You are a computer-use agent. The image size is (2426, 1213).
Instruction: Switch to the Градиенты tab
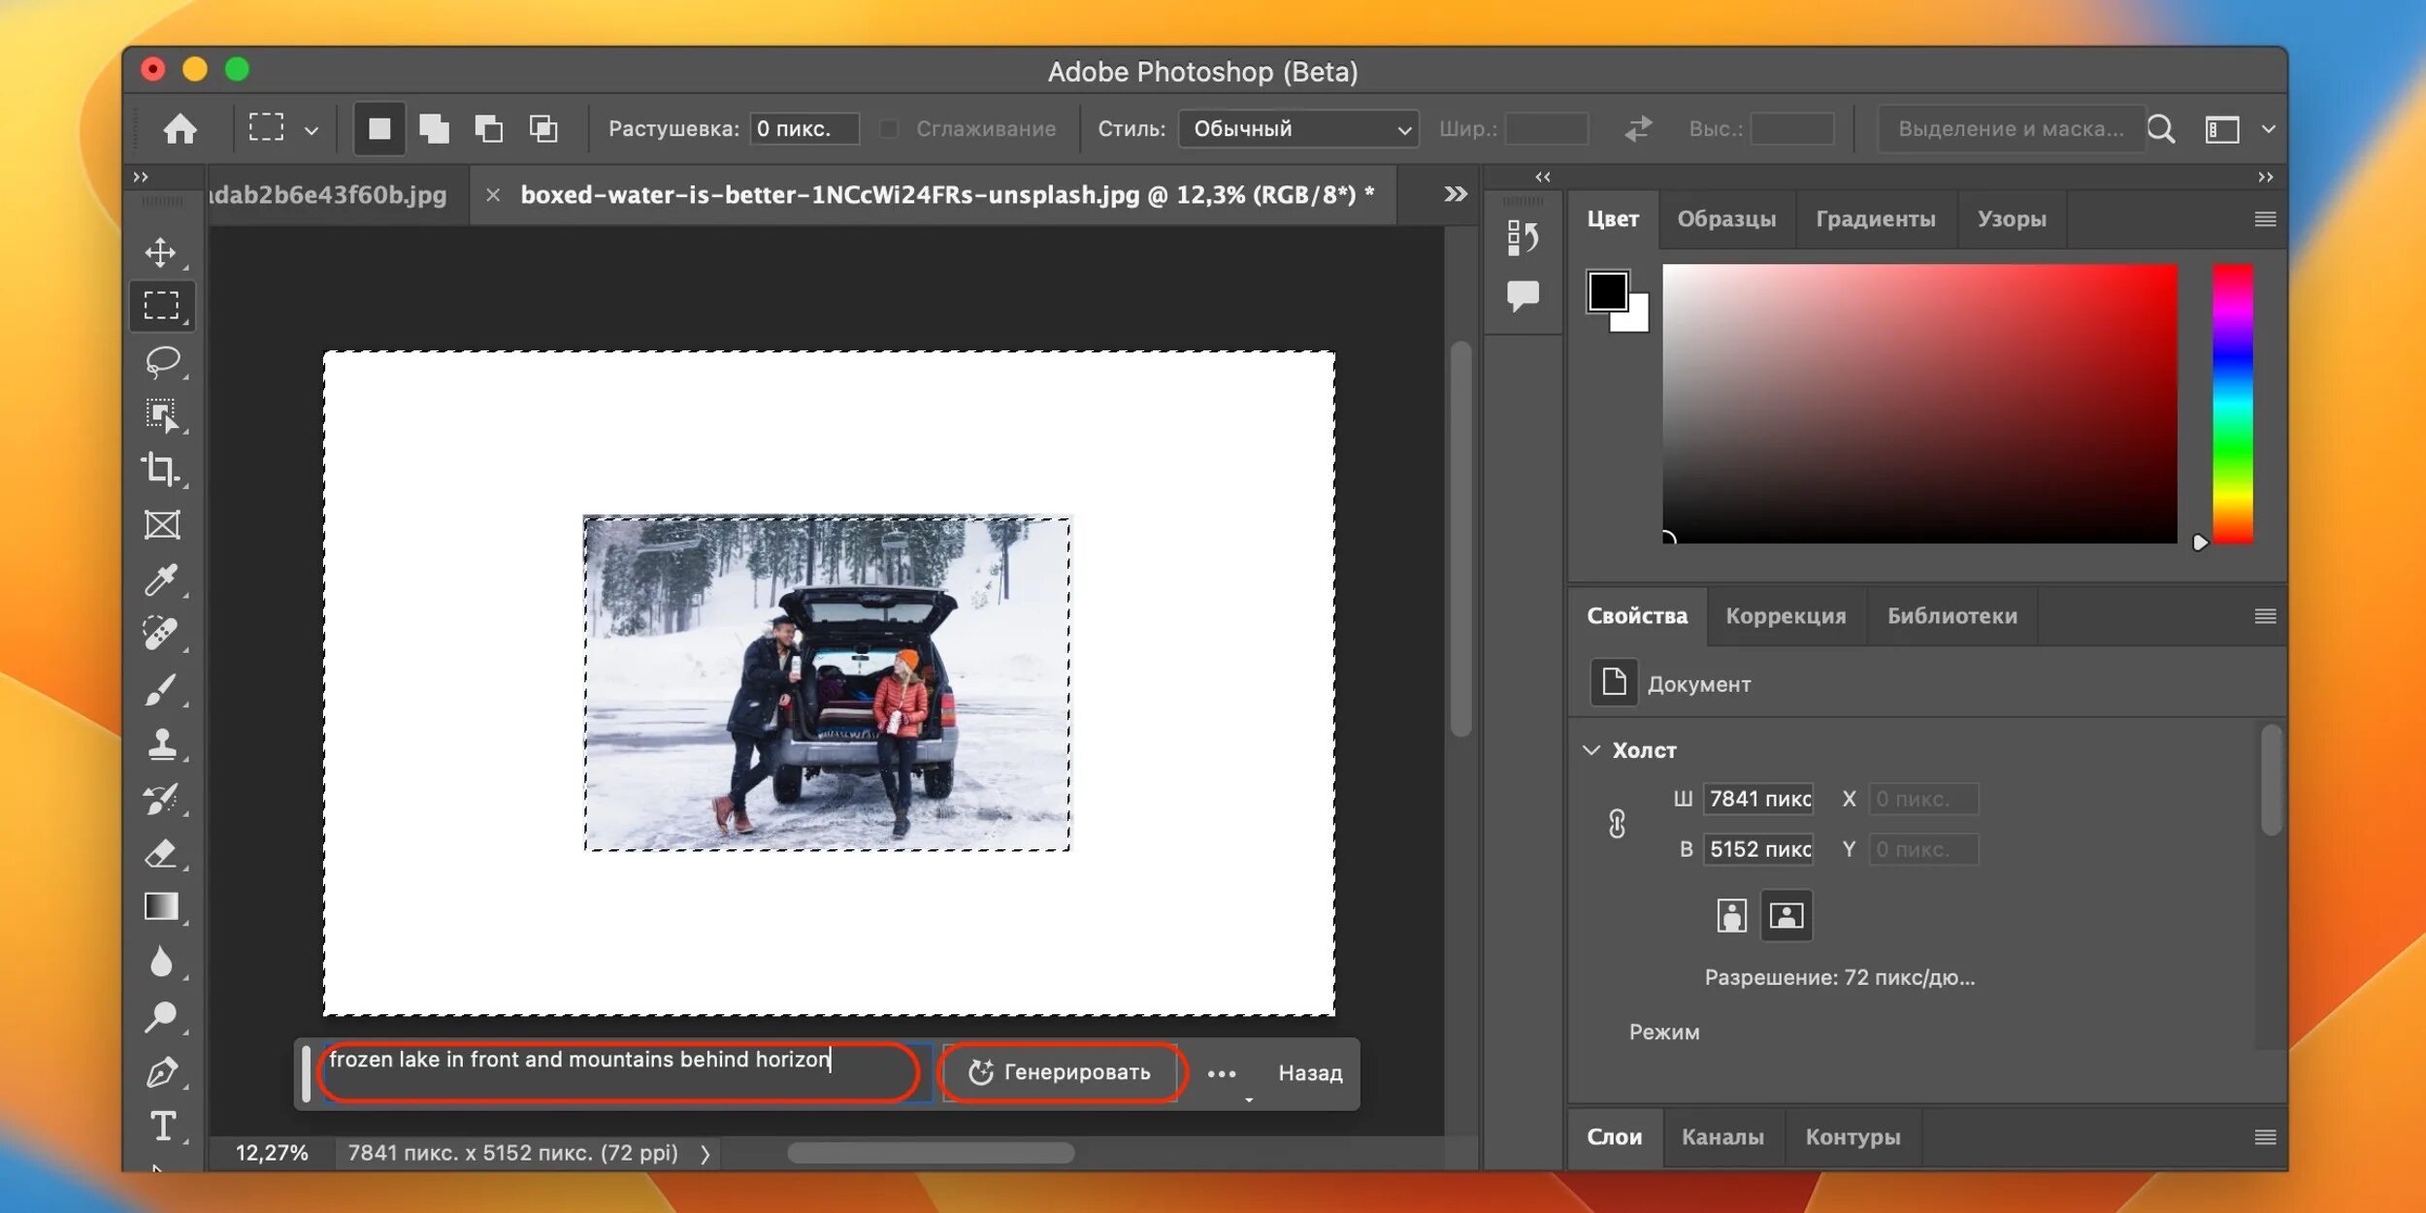(x=1875, y=219)
